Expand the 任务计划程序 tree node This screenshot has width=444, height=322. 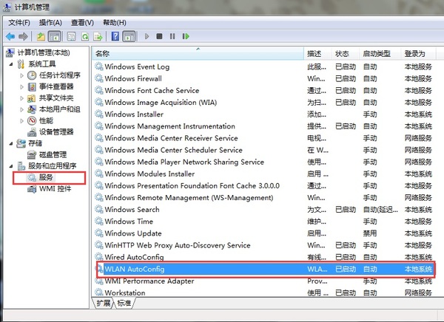tap(21, 75)
